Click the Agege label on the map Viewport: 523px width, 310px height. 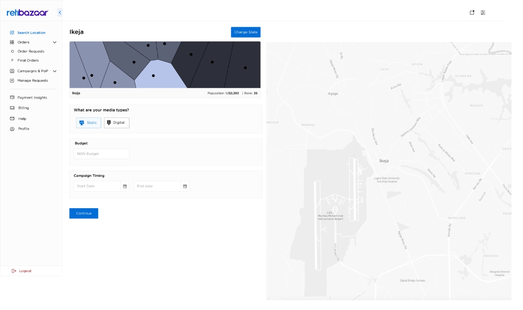tap(333, 93)
